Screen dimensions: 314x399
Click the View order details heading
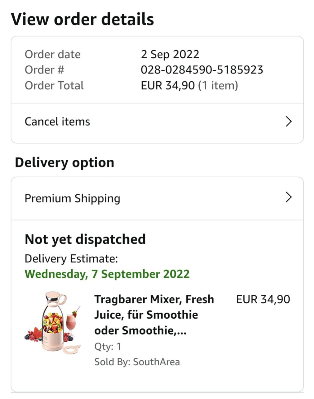point(83,19)
